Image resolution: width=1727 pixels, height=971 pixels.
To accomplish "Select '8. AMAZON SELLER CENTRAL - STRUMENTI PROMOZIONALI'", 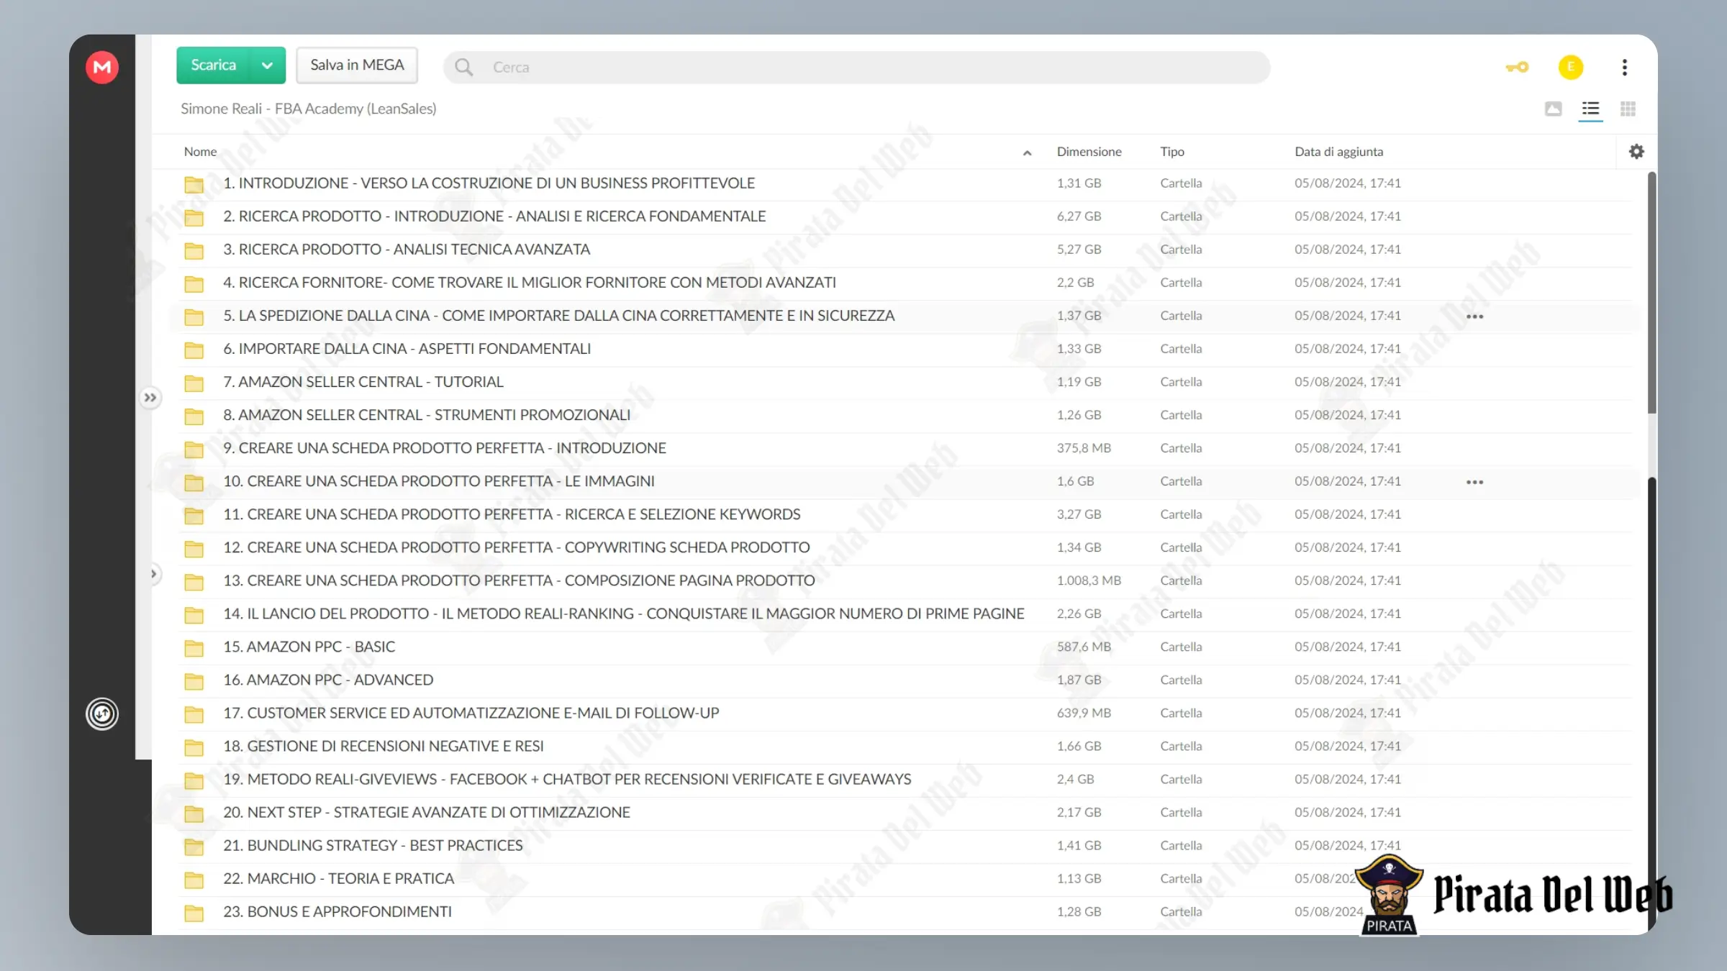I will 427,415.
